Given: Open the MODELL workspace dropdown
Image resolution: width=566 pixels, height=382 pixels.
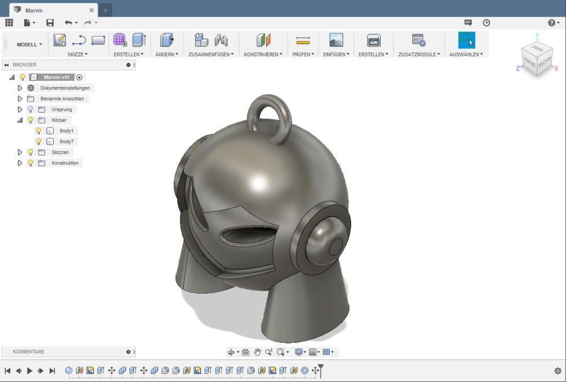Looking at the screenshot, I should click(x=29, y=44).
